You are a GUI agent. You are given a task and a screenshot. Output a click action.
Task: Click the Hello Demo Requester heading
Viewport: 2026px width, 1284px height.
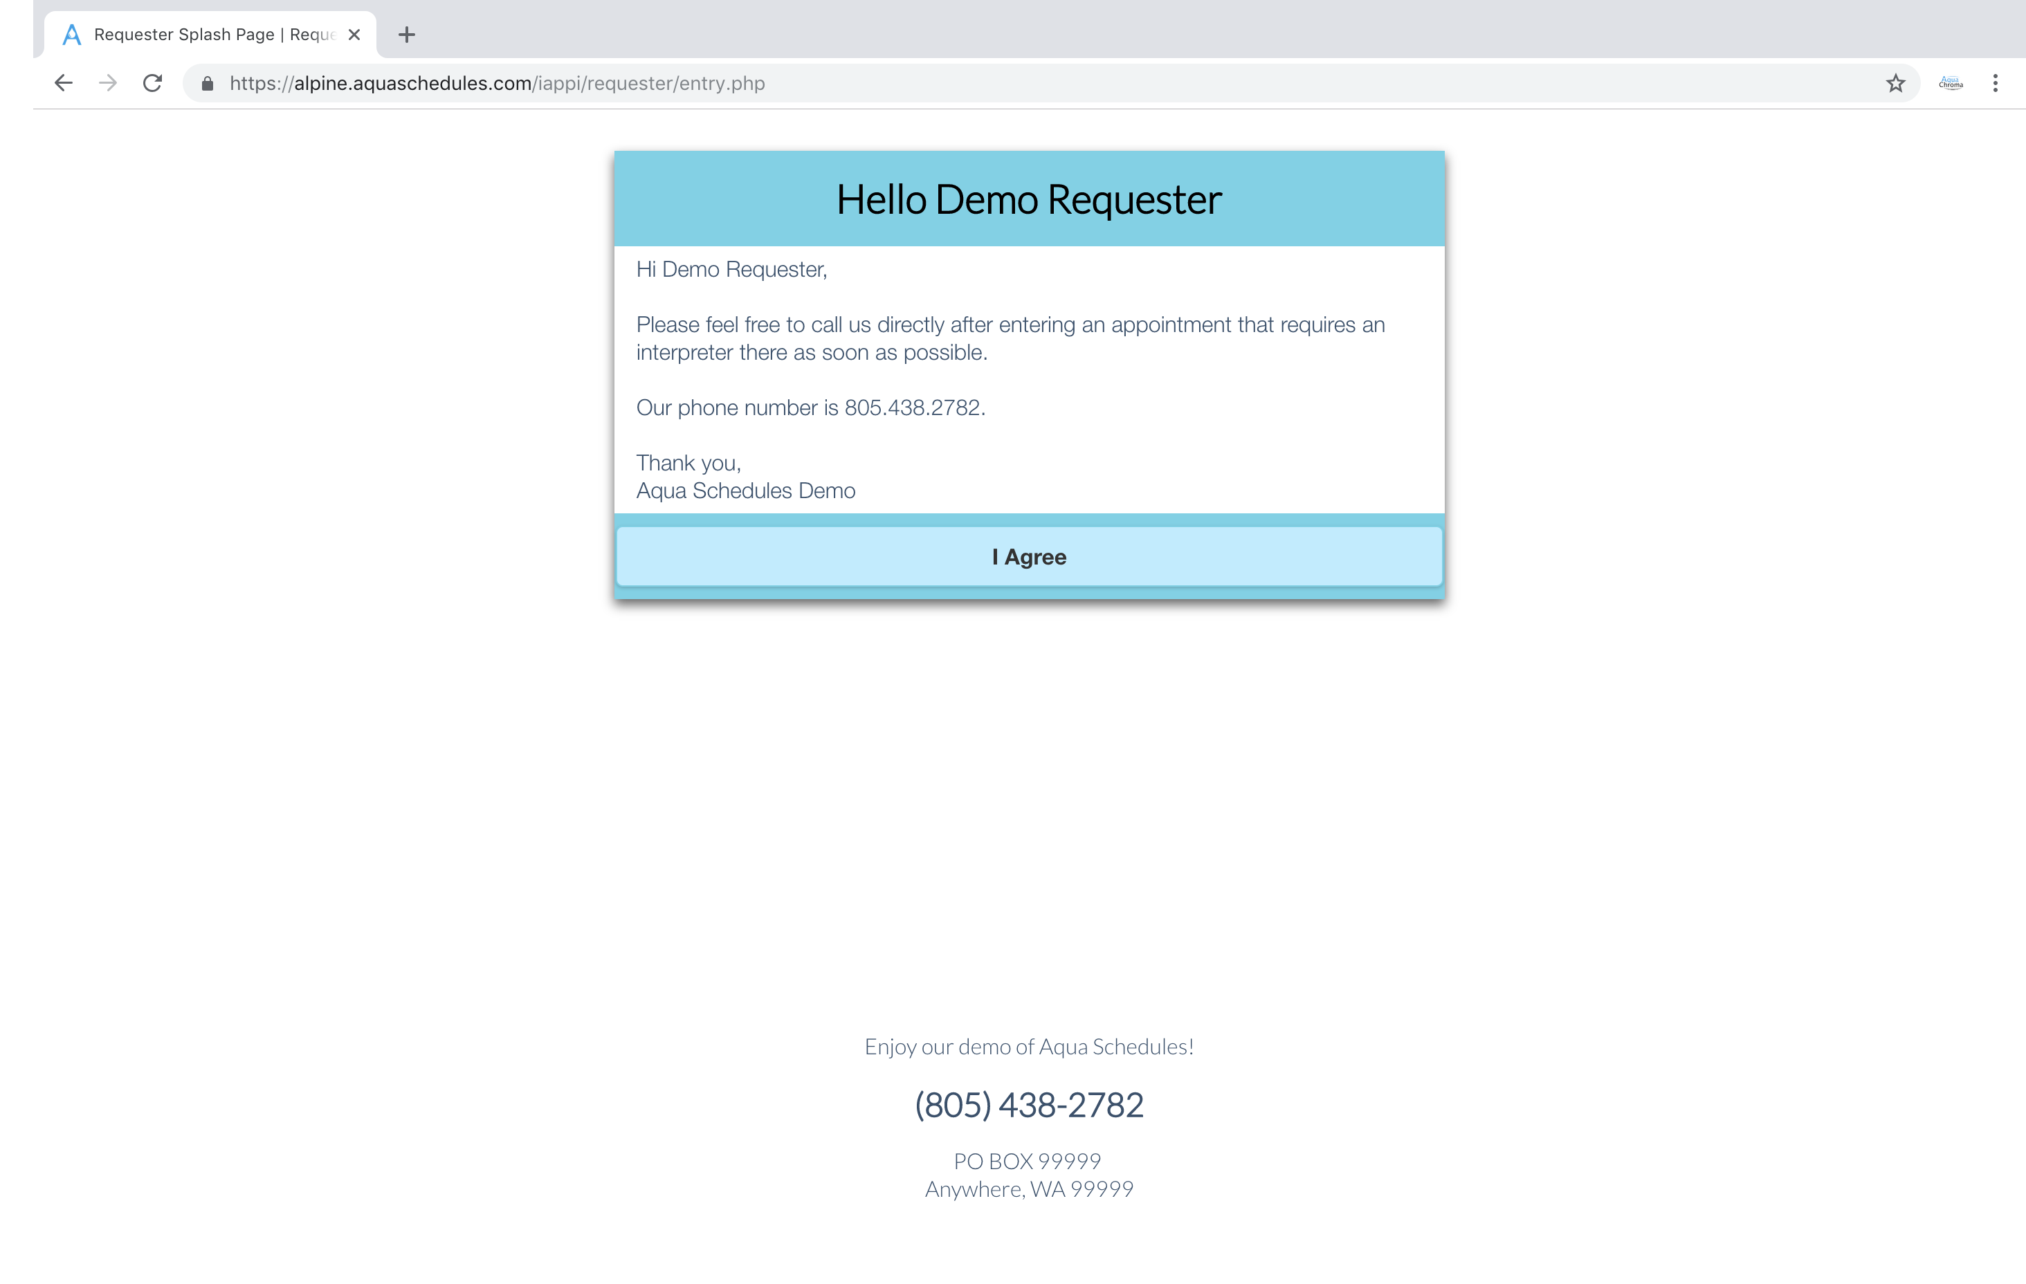[x=1029, y=199]
